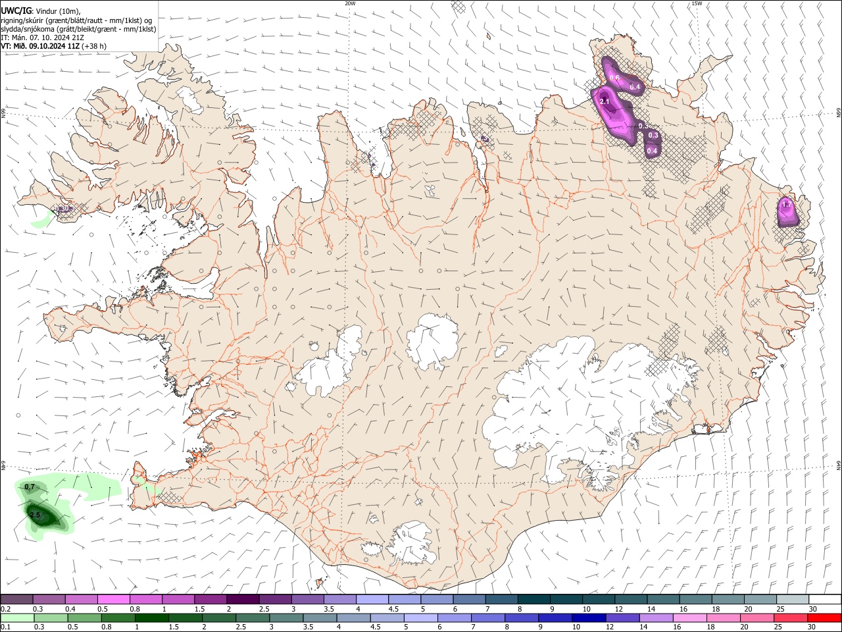Pick the violet 14–16 swatch in the rain scale
842x632 pixels.
click(x=656, y=618)
